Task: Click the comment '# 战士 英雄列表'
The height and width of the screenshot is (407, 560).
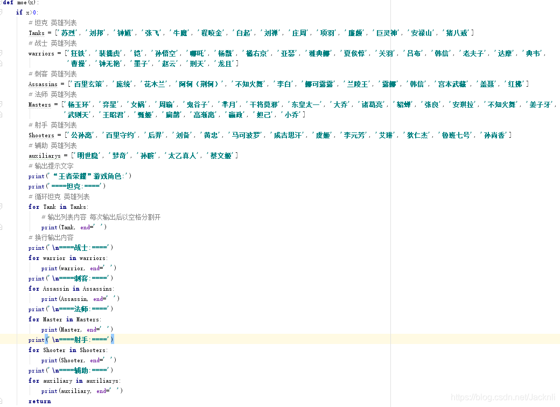Action: pyautogui.click(x=53, y=43)
